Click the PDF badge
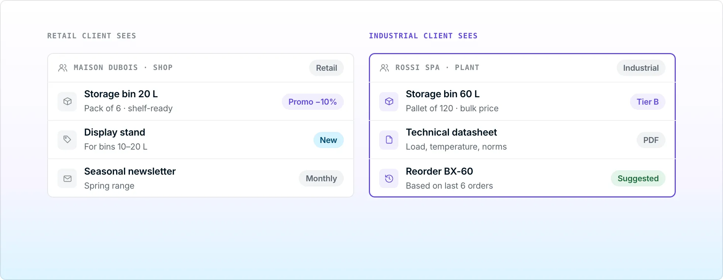This screenshot has width=723, height=280. 651,140
